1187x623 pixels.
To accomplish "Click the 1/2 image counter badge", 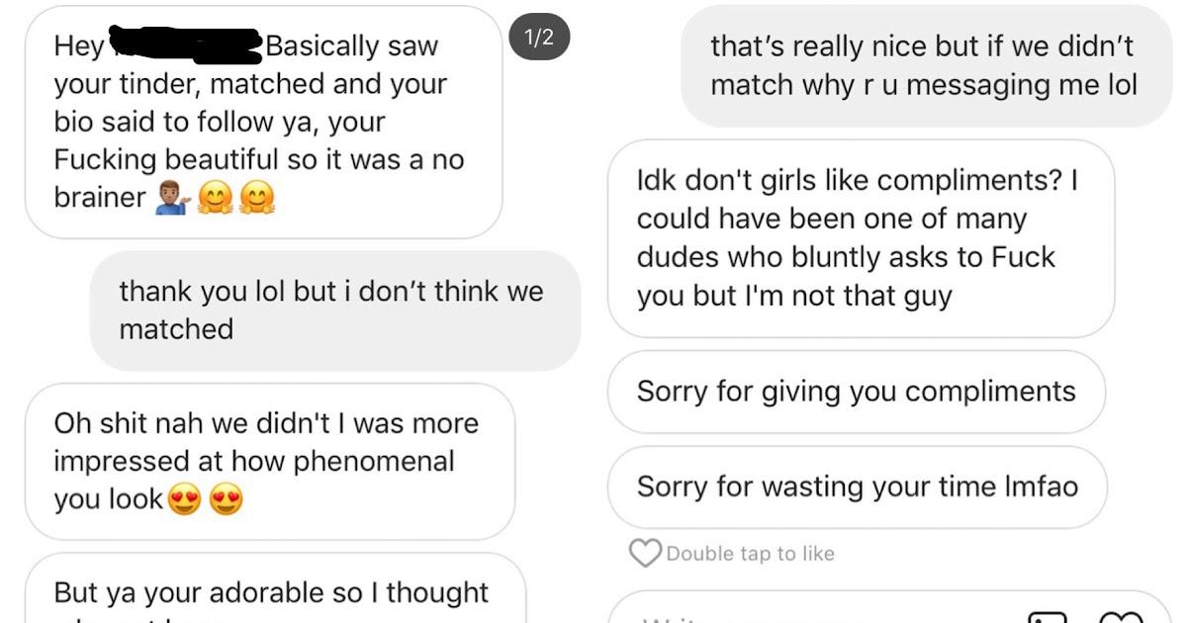I will (x=538, y=39).
